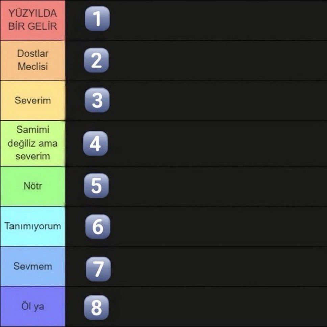This screenshot has height=327, width=327.
Task: Select the green Nötr tier label
Action: tap(32, 186)
